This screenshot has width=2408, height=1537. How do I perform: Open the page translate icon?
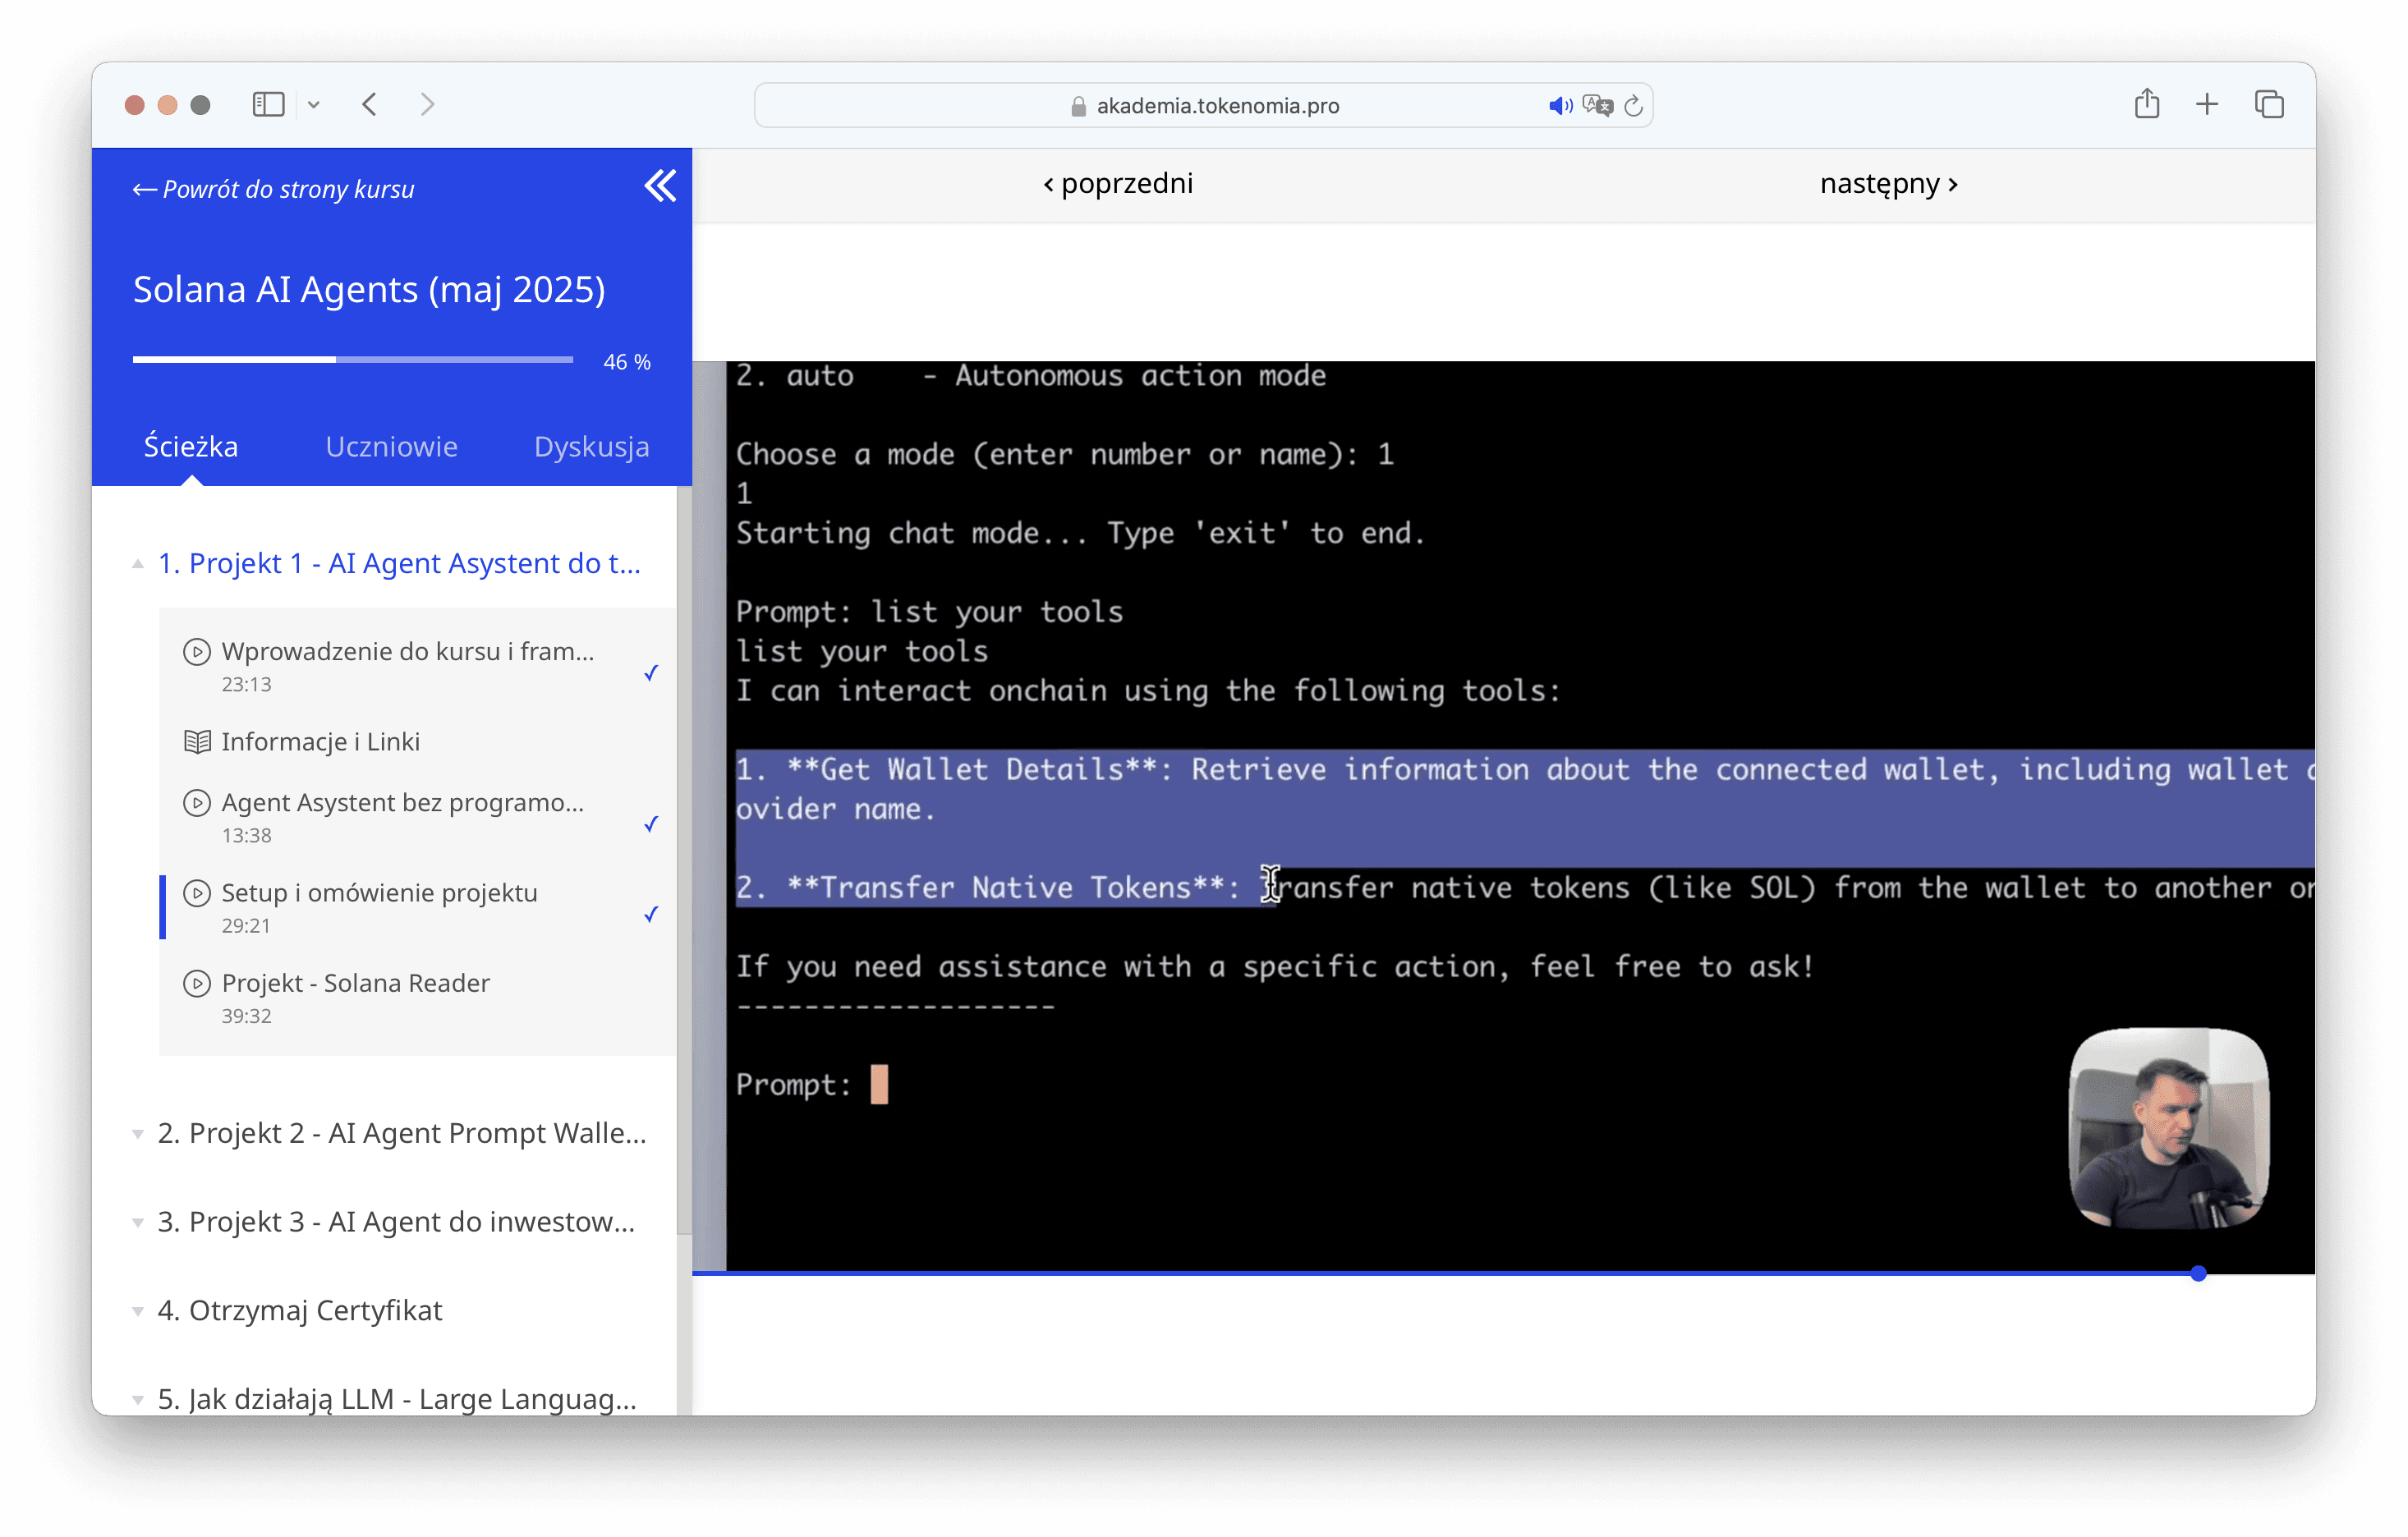pyautogui.click(x=1597, y=105)
